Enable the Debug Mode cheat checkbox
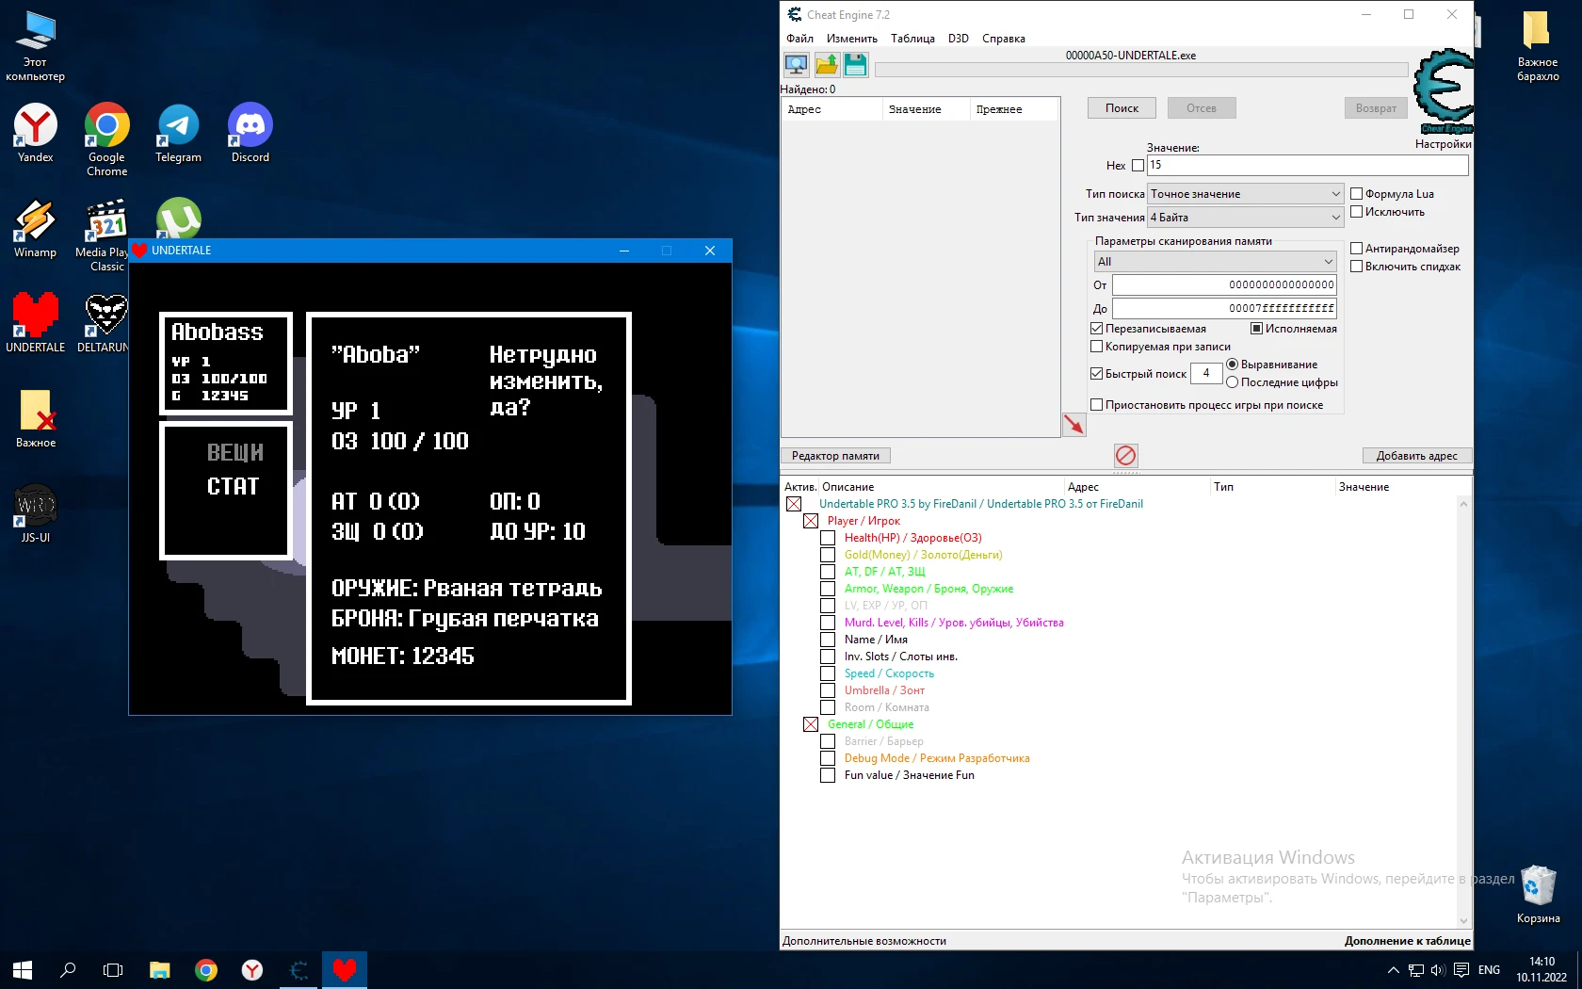 point(828,758)
